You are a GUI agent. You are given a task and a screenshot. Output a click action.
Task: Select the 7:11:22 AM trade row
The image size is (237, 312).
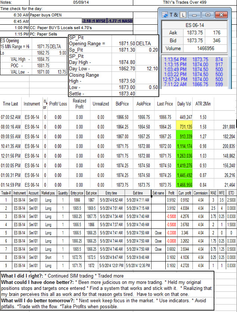coord(194,85)
